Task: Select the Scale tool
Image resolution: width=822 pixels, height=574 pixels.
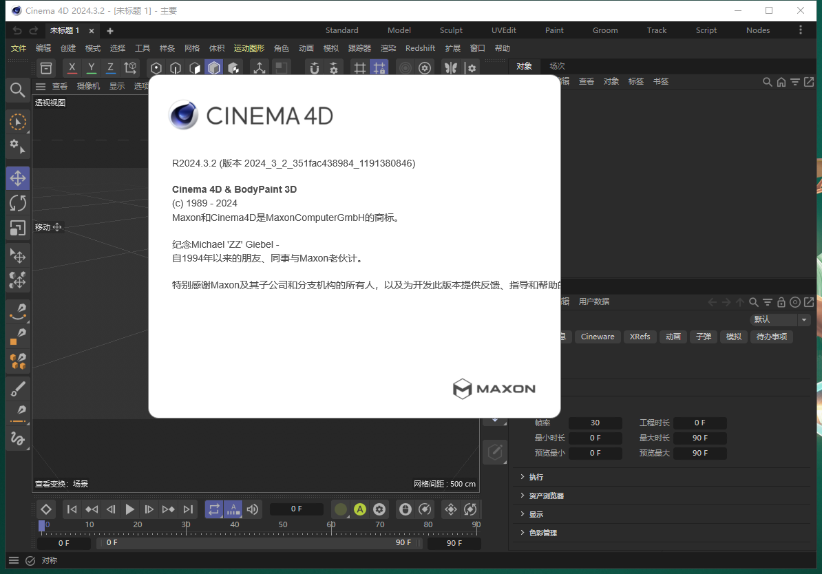Action: [x=18, y=228]
